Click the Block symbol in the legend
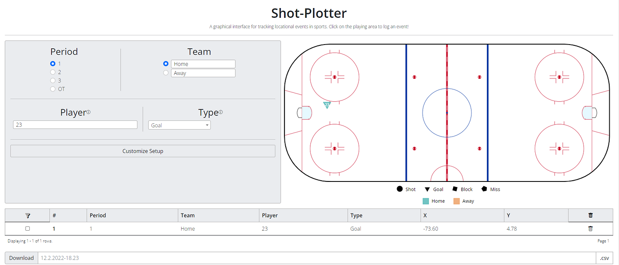 pyautogui.click(x=454, y=189)
